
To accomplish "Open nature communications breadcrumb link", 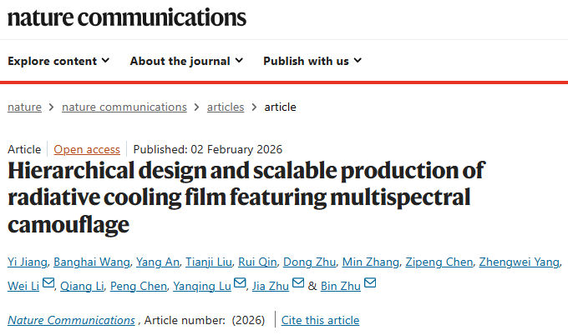I will click(x=124, y=107).
